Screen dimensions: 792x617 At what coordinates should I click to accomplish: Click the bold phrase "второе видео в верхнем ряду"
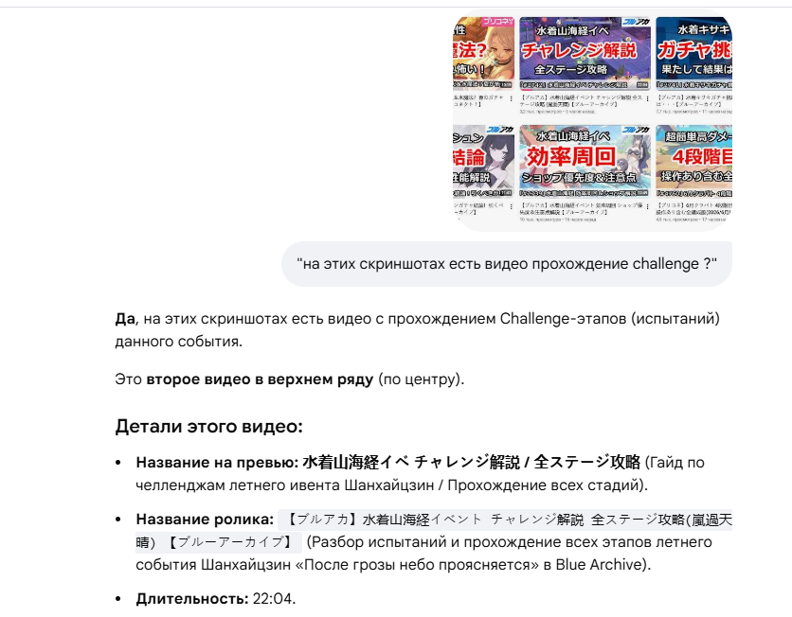click(260, 379)
